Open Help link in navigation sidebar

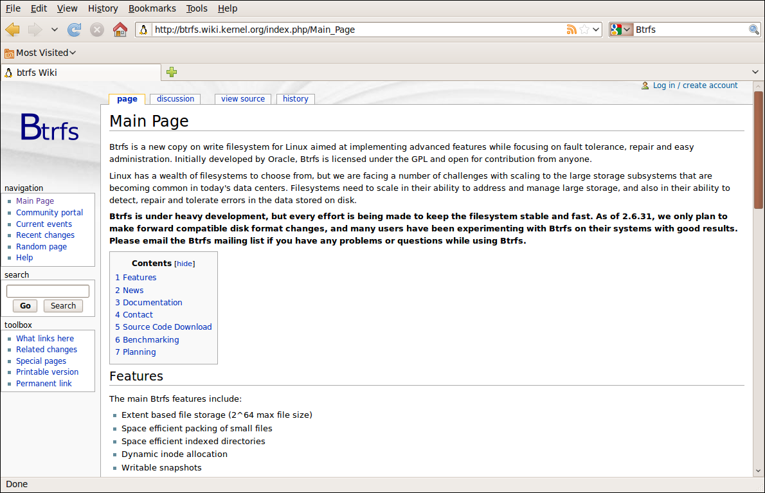[24, 258]
